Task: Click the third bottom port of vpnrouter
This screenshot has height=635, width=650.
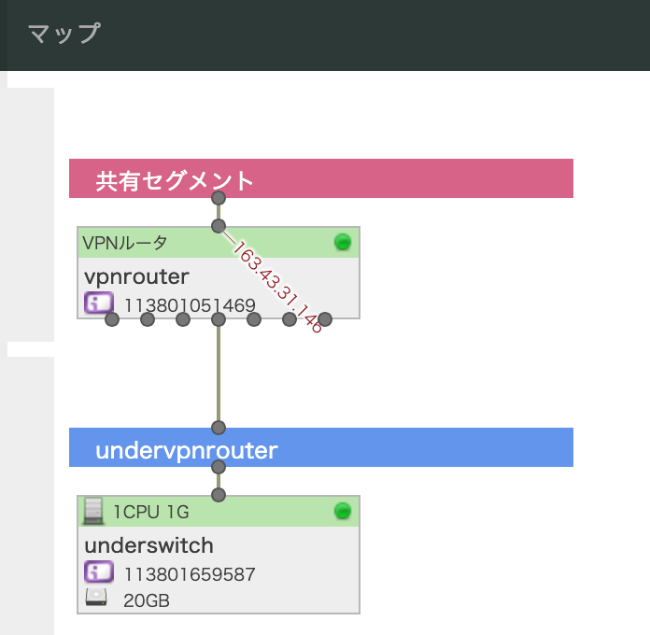Action: pyautogui.click(x=183, y=319)
